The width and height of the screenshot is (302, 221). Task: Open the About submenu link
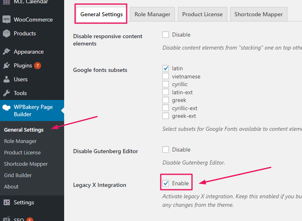[x=11, y=187]
